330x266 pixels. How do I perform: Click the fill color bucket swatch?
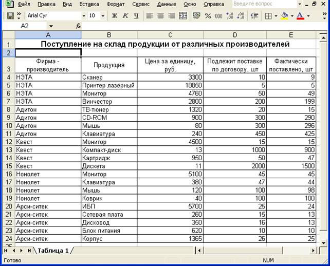coord(284,16)
